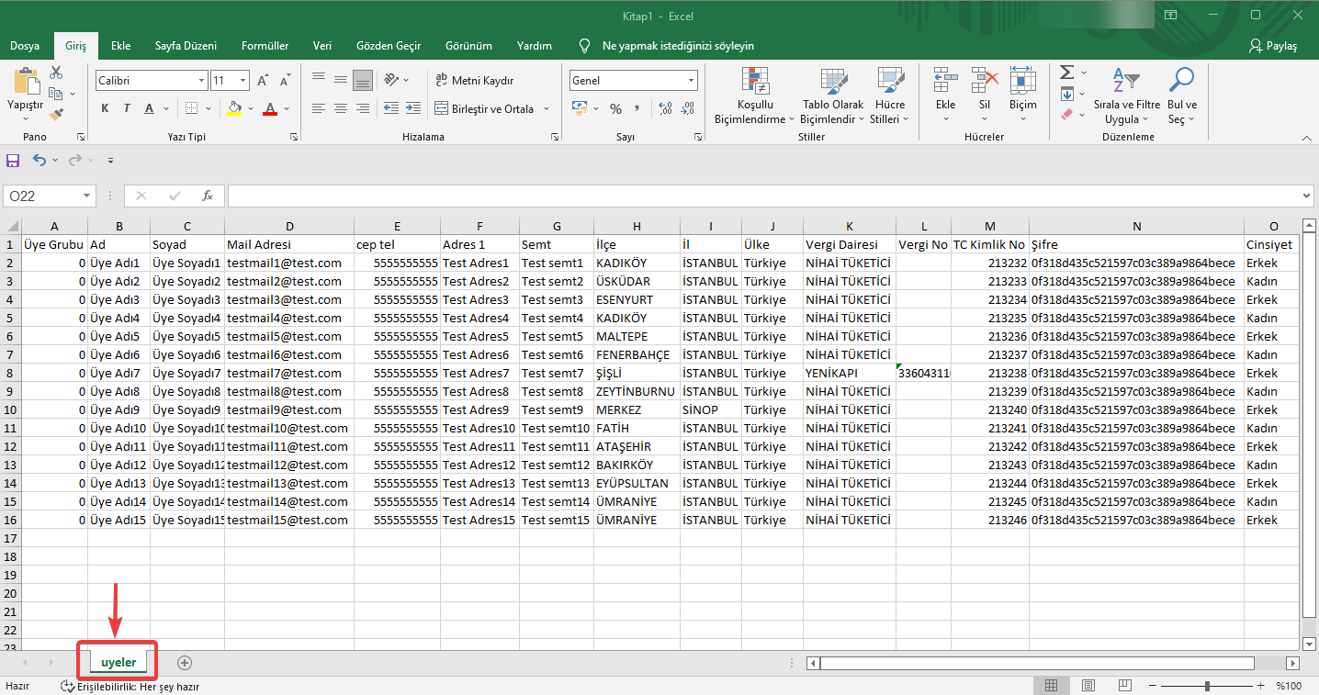Click the Metni Kaydır wrap text button
The width and height of the screenshot is (1319, 695).
pos(474,81)
